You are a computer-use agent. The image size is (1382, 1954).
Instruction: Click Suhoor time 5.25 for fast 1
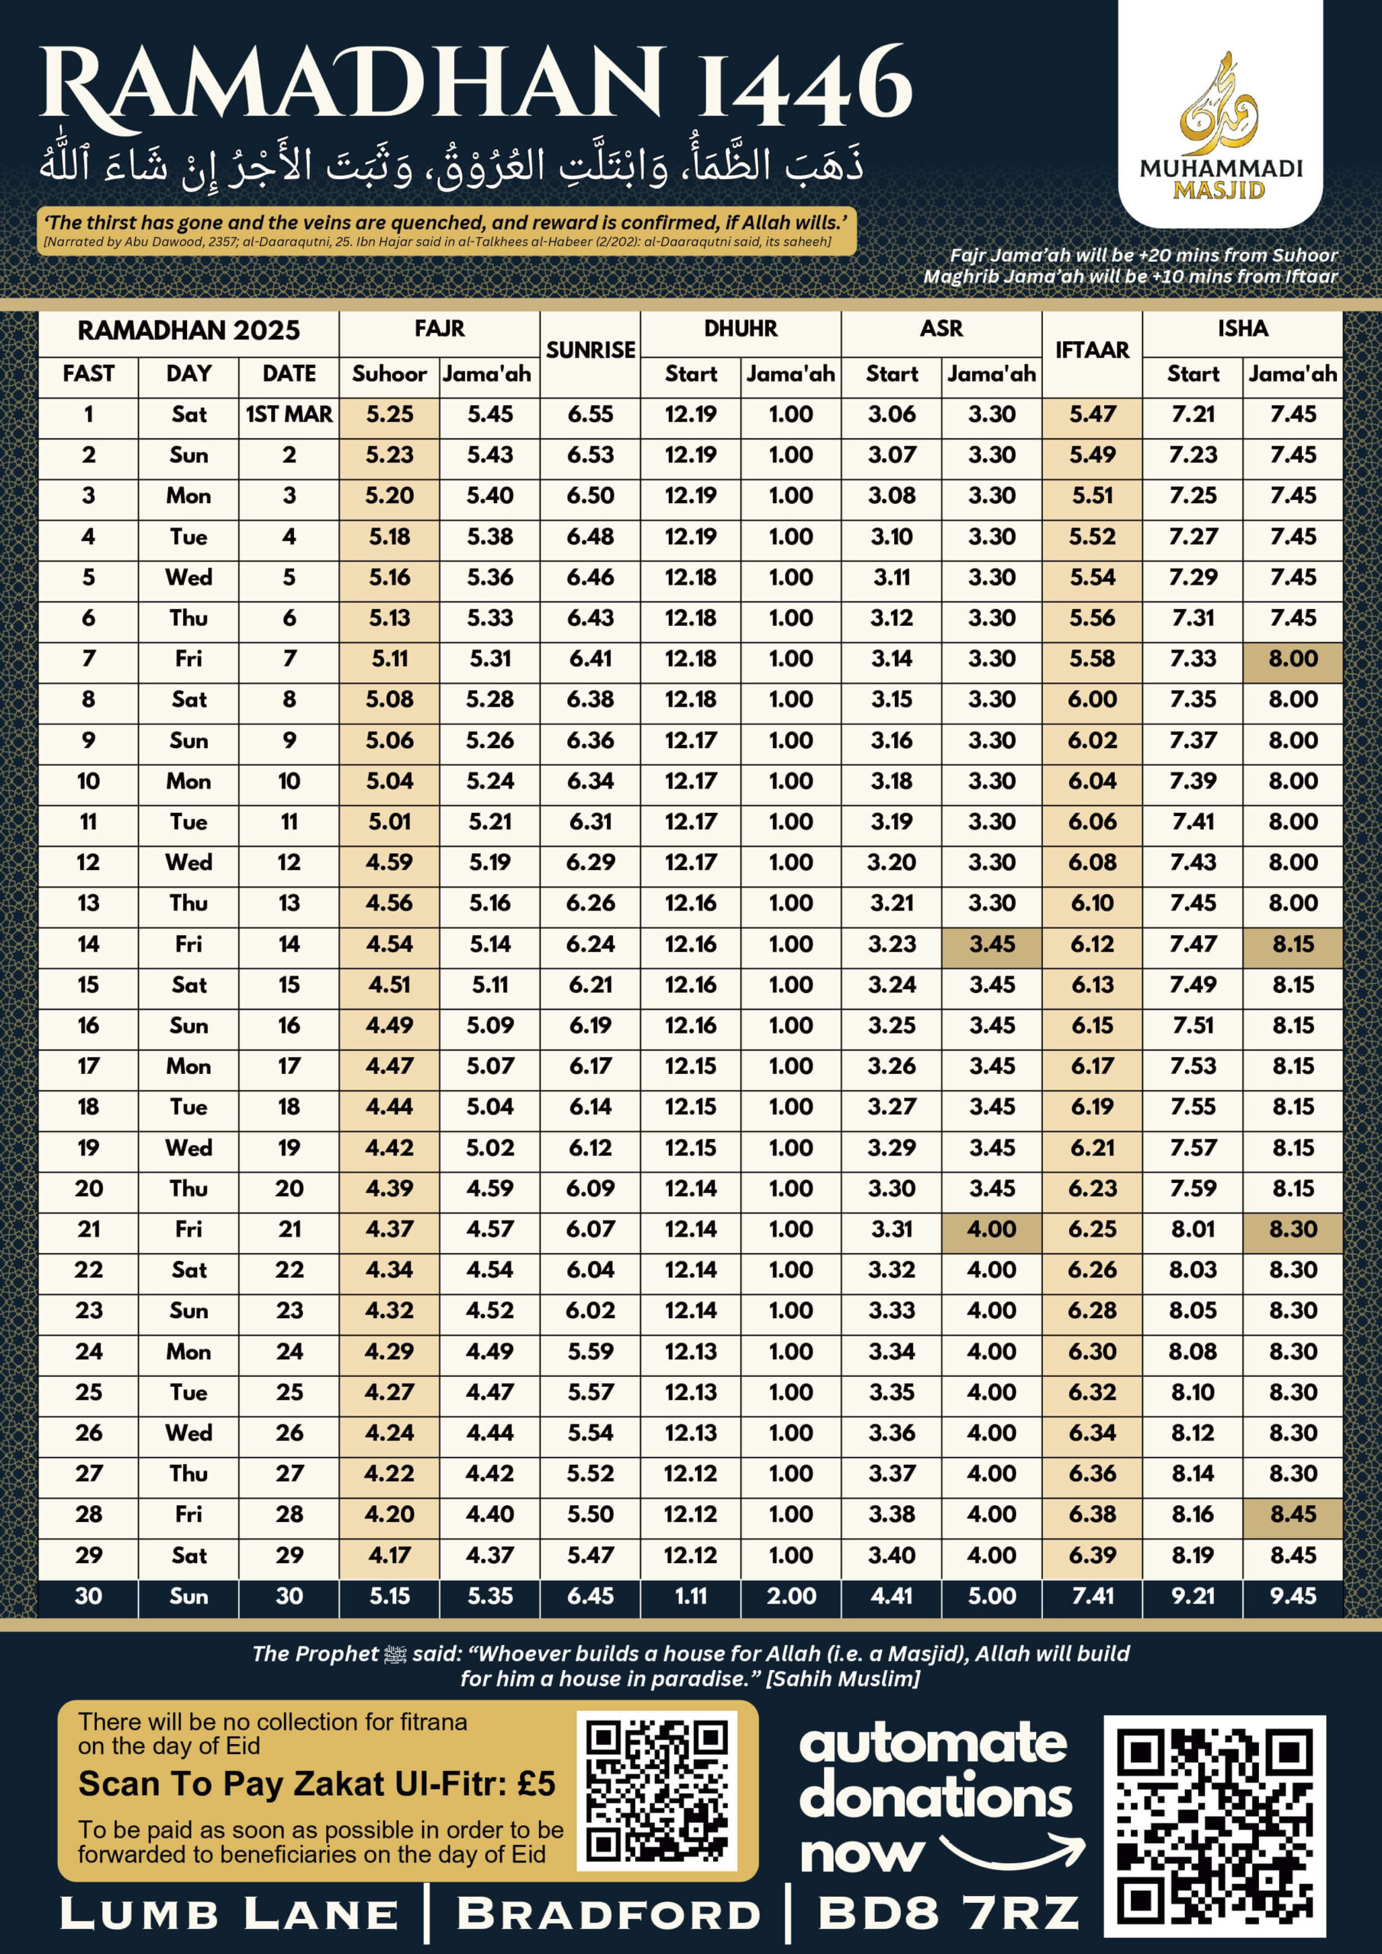tap(390, 414)
